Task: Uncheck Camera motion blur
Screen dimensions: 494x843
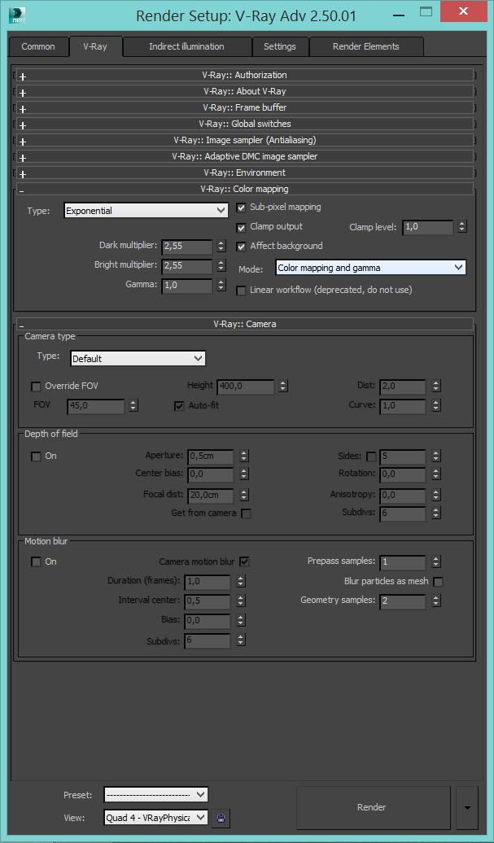Action: 246,561
